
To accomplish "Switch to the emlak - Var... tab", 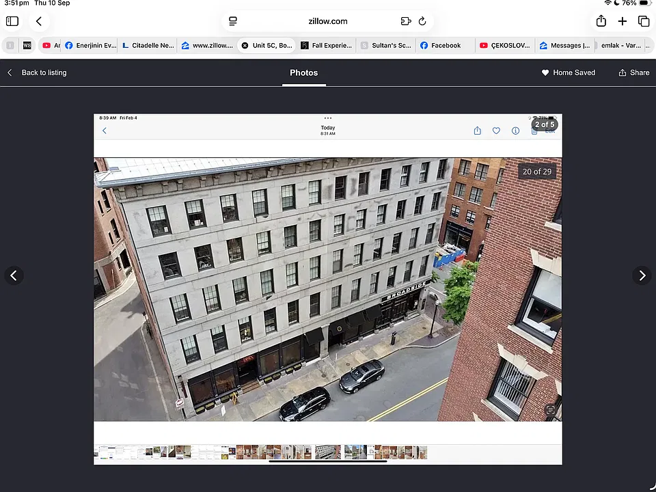I will point(621,45).
